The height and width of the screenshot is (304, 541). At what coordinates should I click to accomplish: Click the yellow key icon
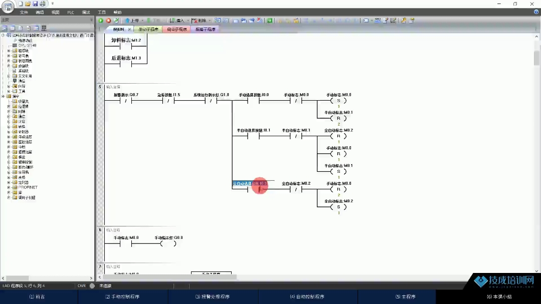point(404,21)
